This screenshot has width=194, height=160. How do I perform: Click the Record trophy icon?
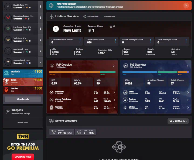point(54,132)
